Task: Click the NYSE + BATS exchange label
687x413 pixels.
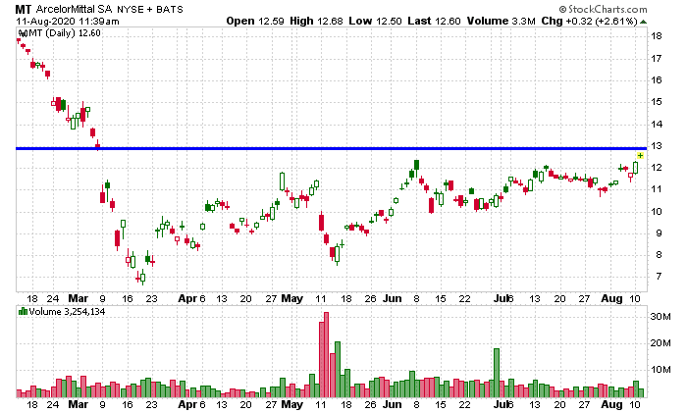Action: pos(150,9)
